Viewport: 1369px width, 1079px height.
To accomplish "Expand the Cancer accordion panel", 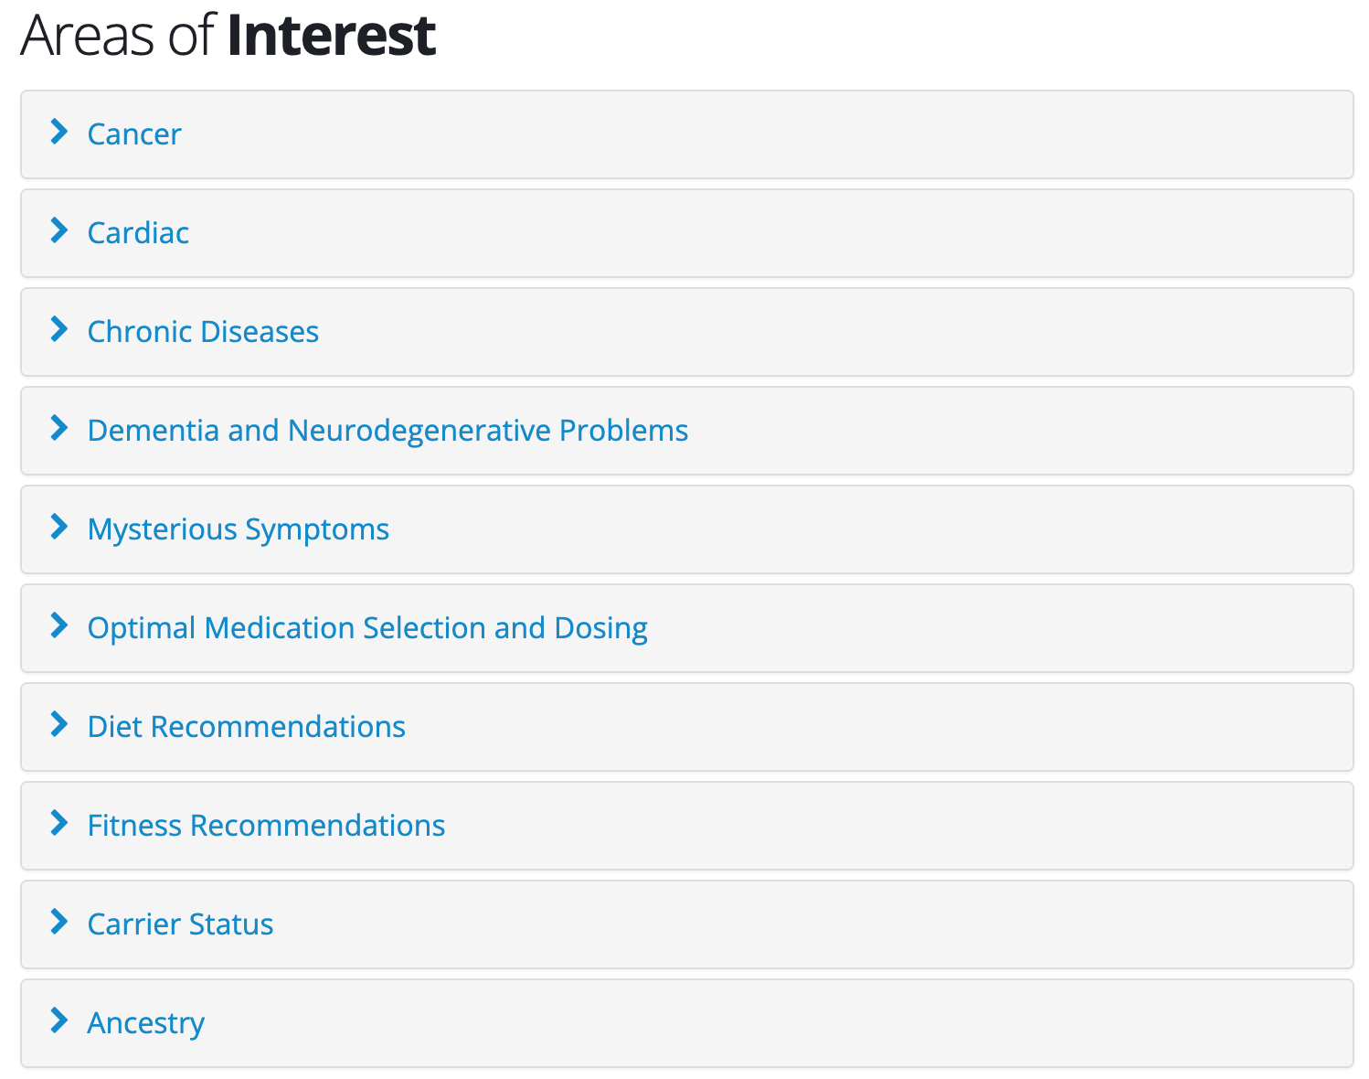I will click(687, 134).
